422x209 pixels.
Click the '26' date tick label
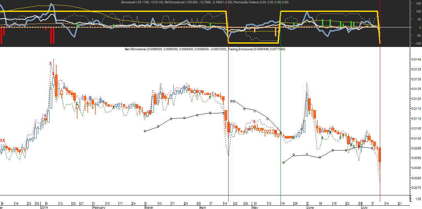click(295, 204)
